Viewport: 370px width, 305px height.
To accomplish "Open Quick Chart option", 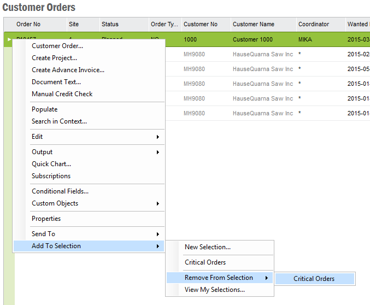I will [x=51, y=164].
